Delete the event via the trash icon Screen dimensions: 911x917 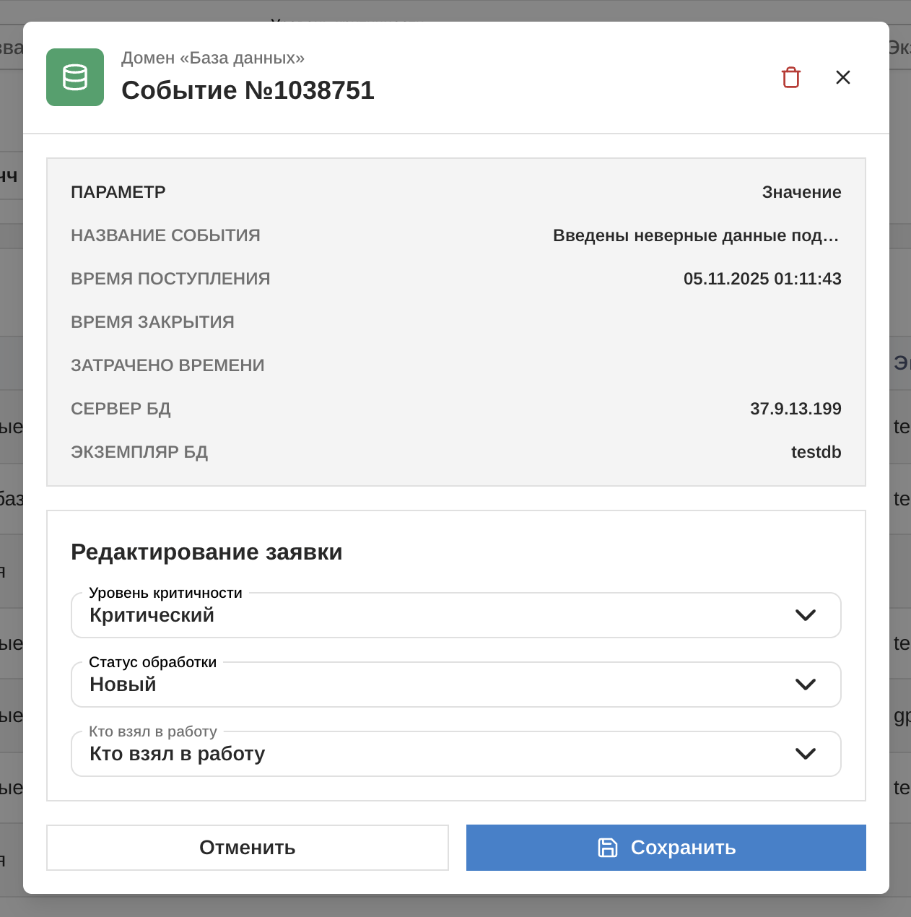pyautogui.click(x=790, y=77)
